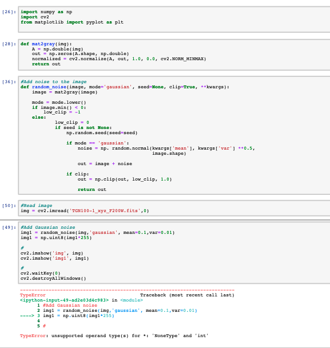
Task: Click on the np.random.normal noise line
Action: (166, 148)
